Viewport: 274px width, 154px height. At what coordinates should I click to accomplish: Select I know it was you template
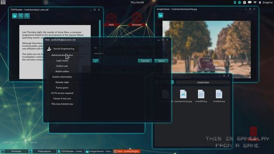[62, 98]
